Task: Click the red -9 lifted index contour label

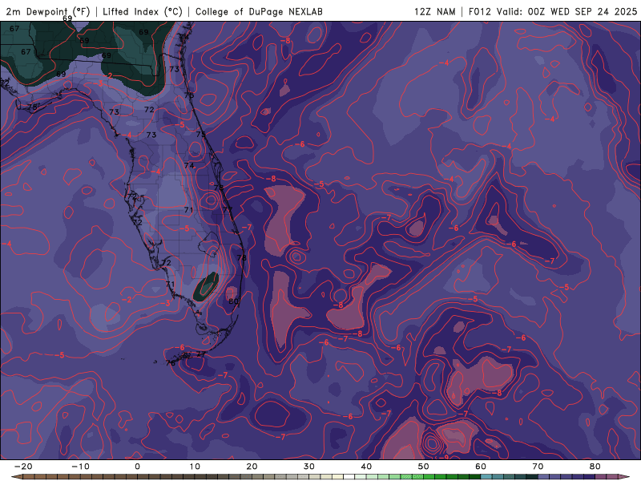Action: [x=445, y=457]
